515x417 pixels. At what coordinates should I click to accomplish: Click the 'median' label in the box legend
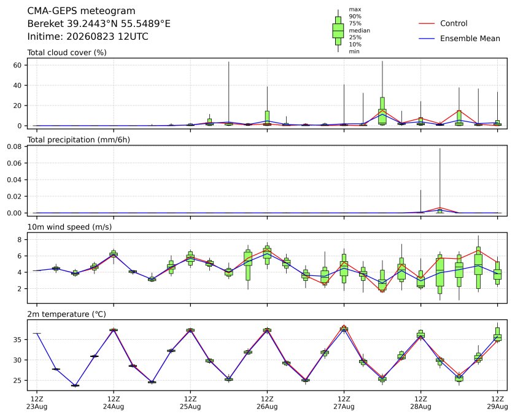click(359, 31)
